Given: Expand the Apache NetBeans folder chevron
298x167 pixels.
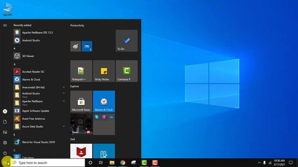Looking at the screenshot, I should (64, 101).
